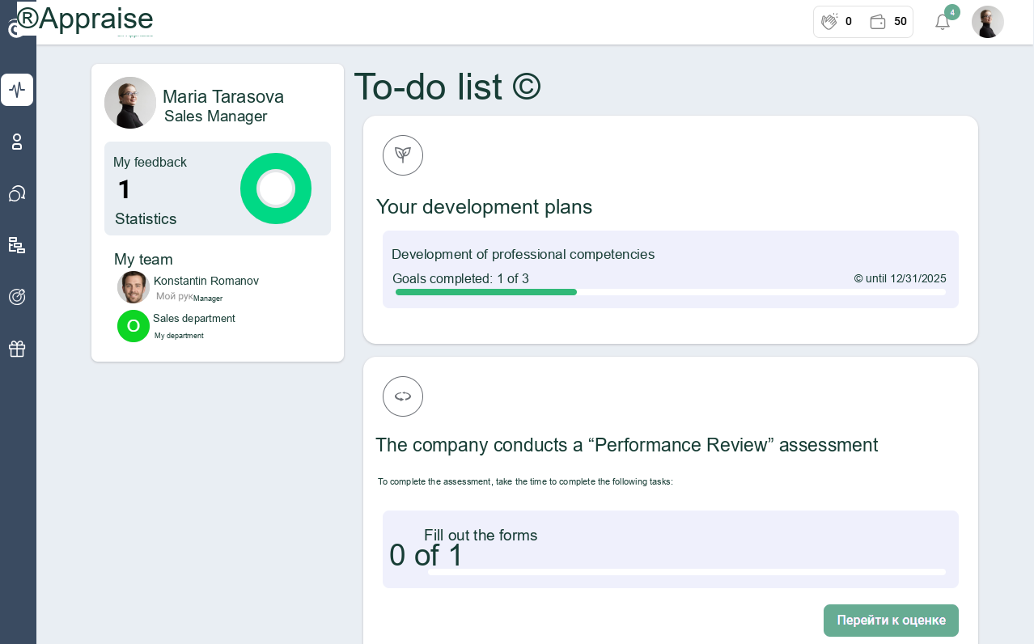This screenshot has width=1034, height=644.
Task: Click the forms 0 of 1 progress bar
Action: point(687,572)
